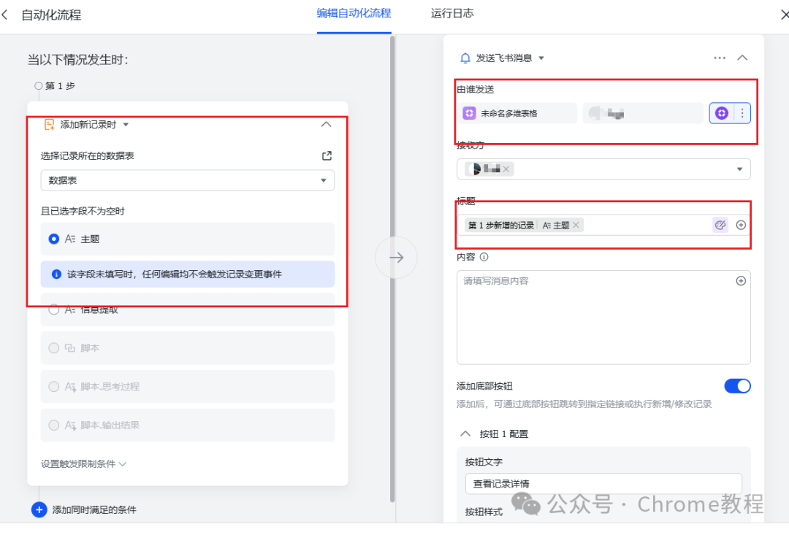Image resolution: width=789 pixels, height=535 pixels.
Task: Open the data table in new window icon
Action: pos(327,156)
